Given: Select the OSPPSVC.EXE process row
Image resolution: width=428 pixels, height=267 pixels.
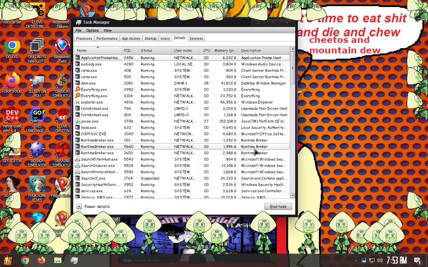Looking at the screenshot, I should coord(182,134).
